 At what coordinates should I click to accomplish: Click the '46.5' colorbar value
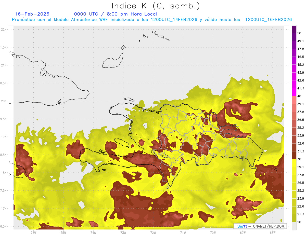click(x=301, y=57)
